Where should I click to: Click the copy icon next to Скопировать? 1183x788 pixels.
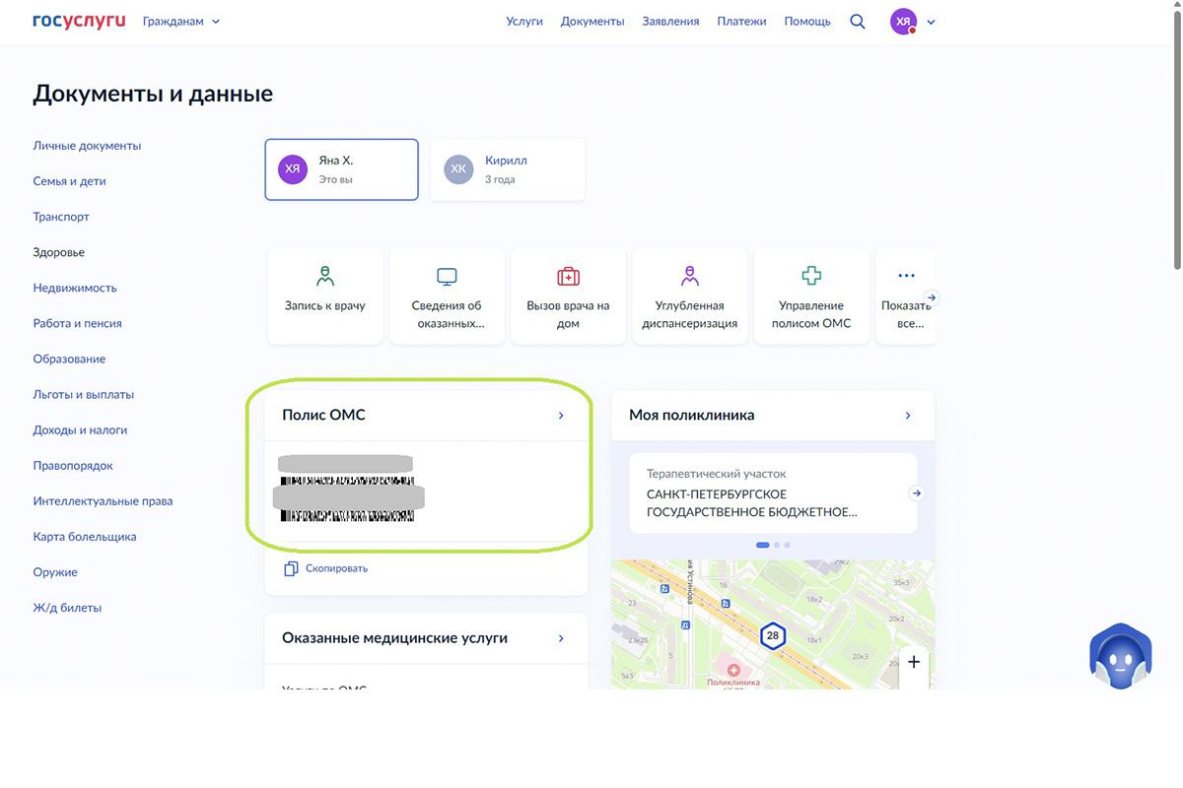click(291, 568)
